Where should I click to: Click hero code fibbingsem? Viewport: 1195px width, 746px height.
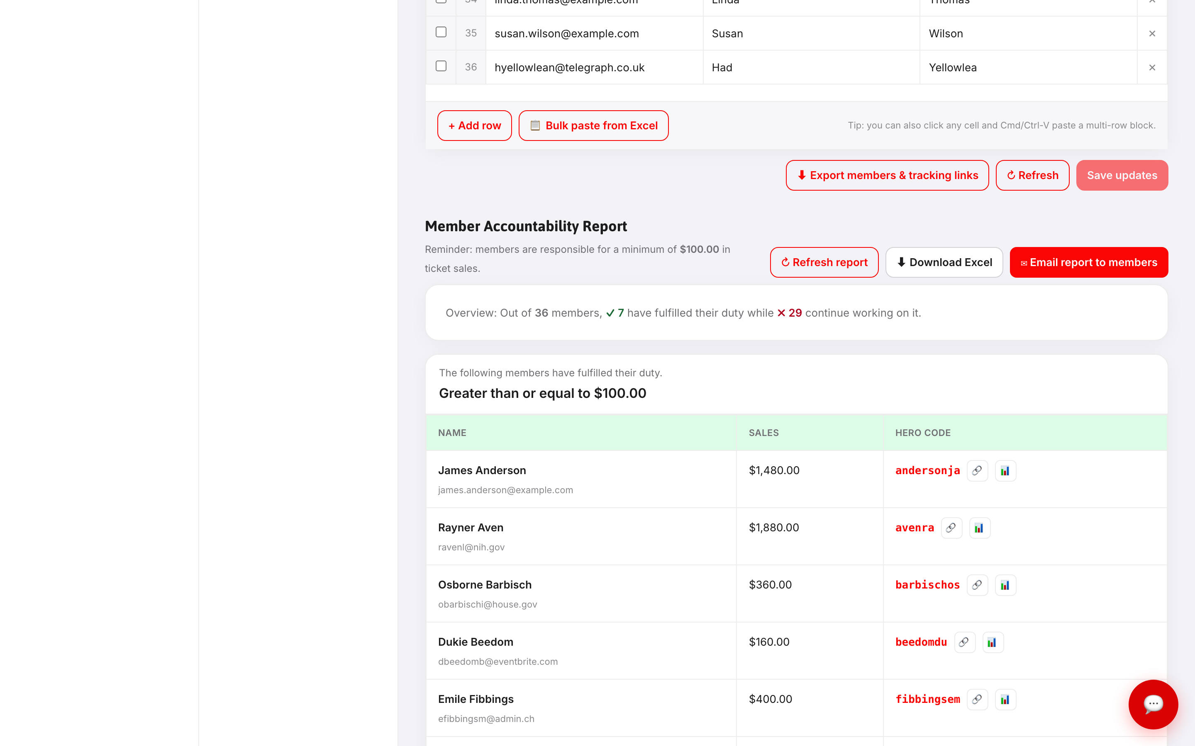927,700
